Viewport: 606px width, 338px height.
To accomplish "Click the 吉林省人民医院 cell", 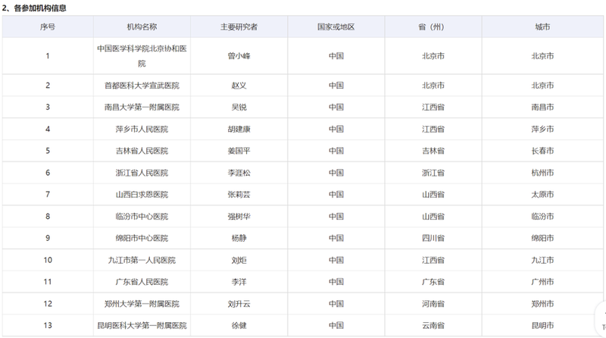I will 142,151.
